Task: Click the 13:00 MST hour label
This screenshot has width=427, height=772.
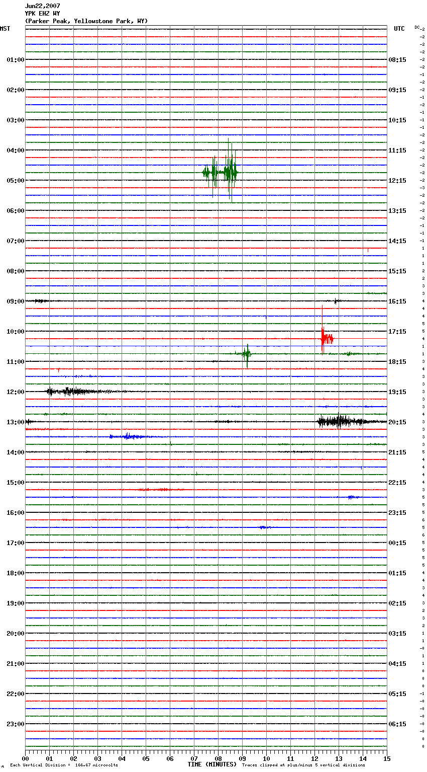Action: click(16, 422)
